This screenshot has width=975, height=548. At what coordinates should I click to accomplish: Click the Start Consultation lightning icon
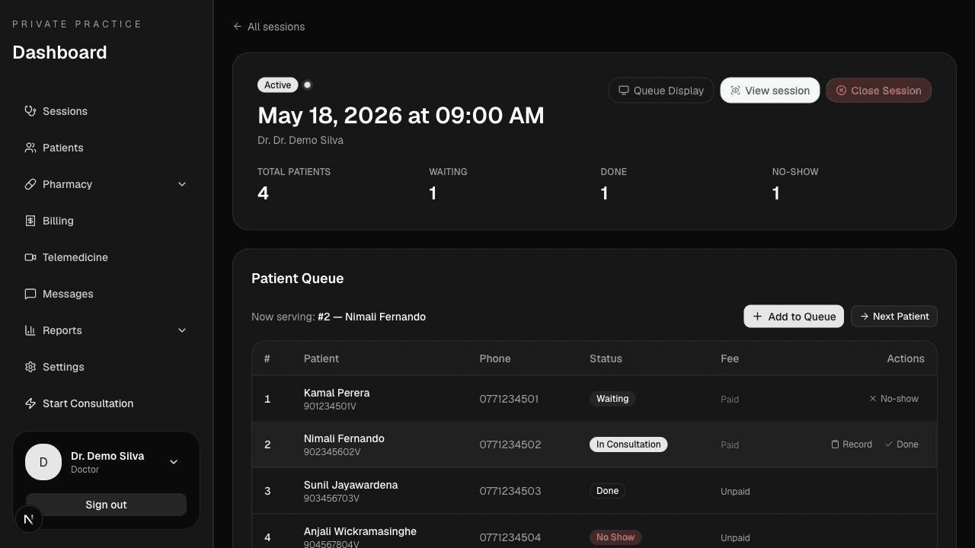(30, 403)
